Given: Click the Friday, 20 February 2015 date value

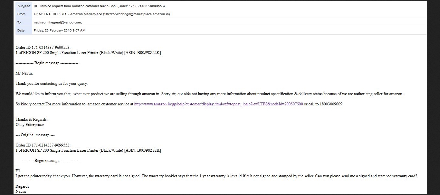Looking at the screenshot, I should (x=60, y=31).
